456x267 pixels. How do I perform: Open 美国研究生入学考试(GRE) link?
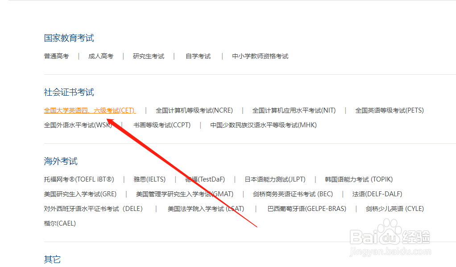click(81, 194)
